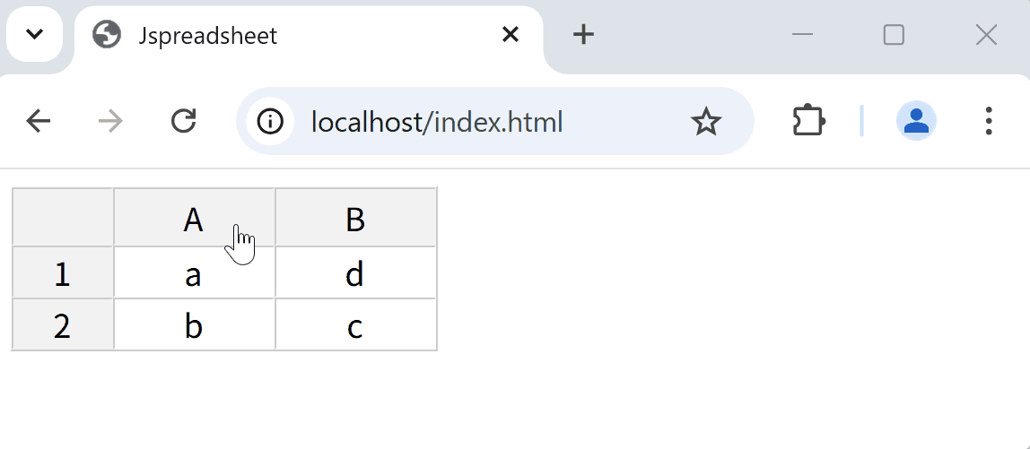This screenshot has width=1030, height=449.
Task: Select cell containing "d"
Action: tap(355, 272)
